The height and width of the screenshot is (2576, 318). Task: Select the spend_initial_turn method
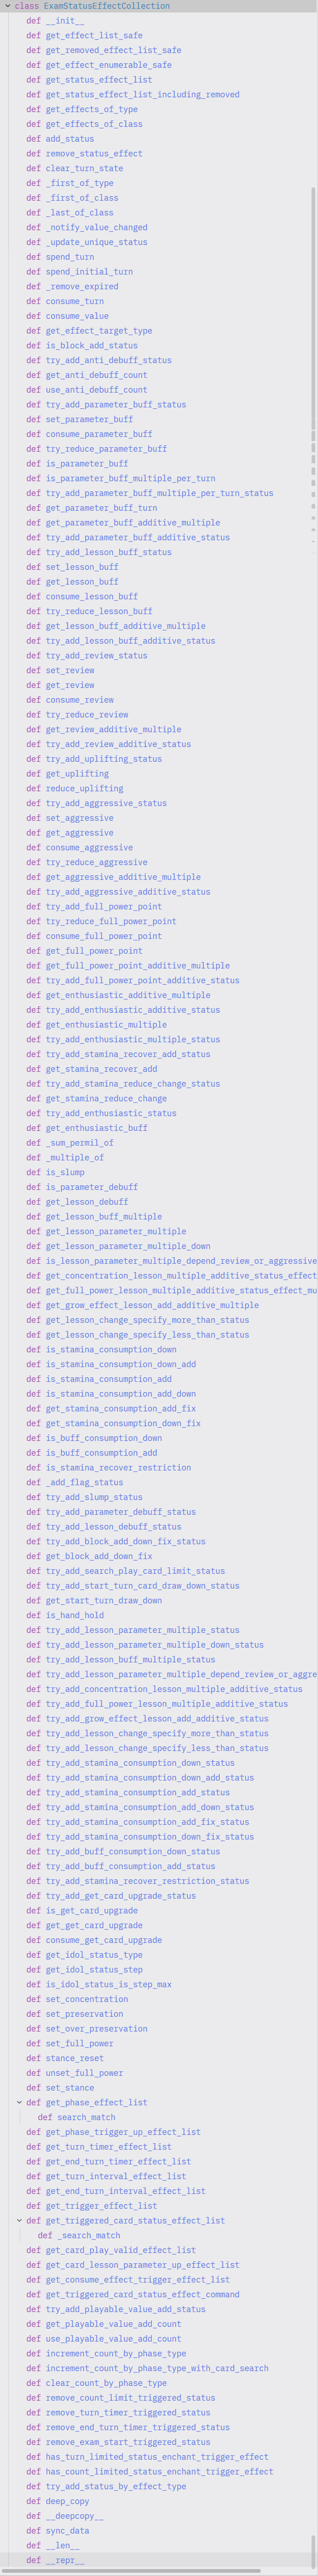tap(89, 271)
